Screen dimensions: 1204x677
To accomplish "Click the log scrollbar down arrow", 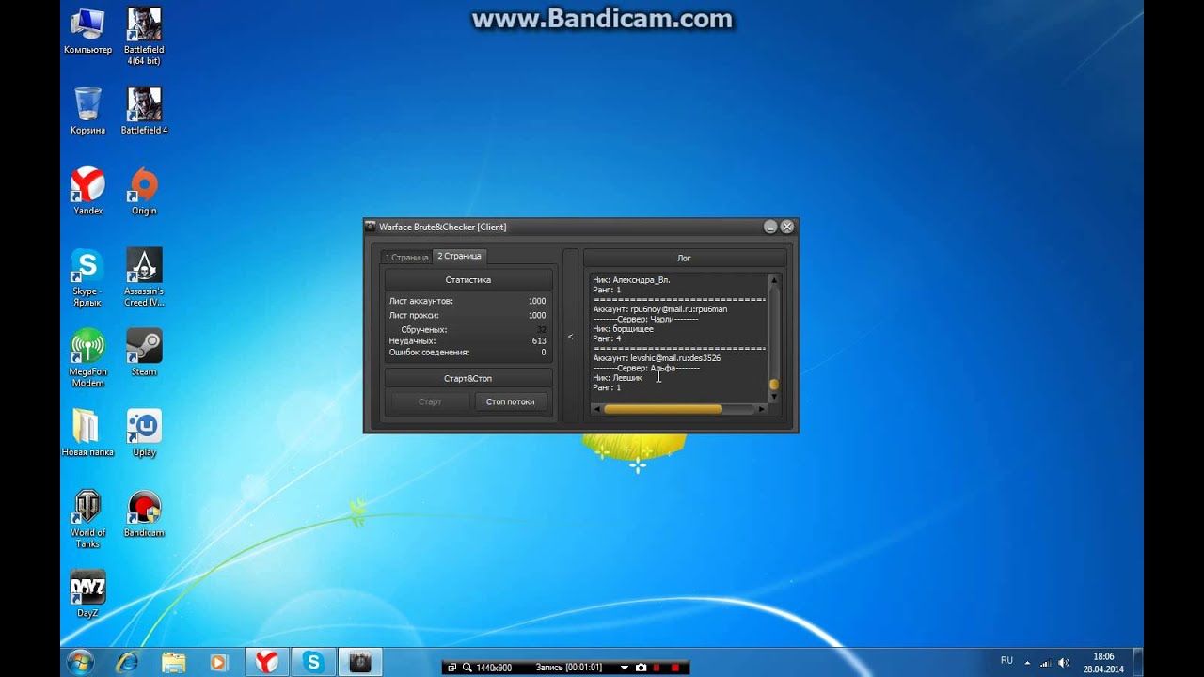I will [774, 396].
